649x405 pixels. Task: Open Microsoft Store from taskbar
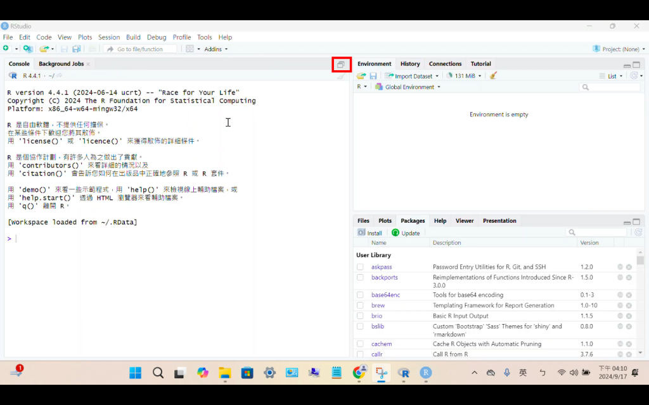click(247, 373)
